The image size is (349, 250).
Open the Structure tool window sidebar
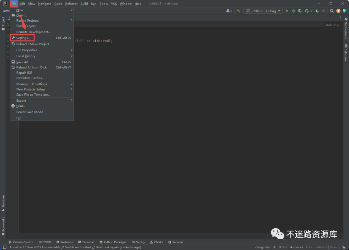tap(3, 203)
